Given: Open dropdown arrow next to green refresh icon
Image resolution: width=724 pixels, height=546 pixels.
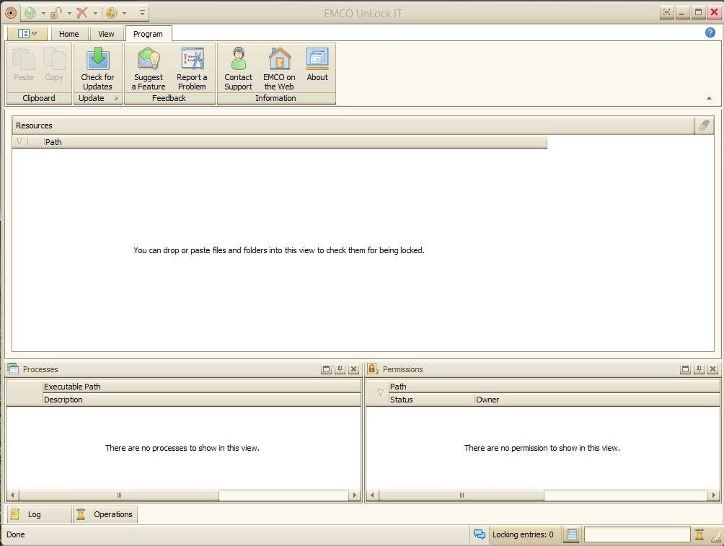Looking at the screenshot, I should [43, 14].
